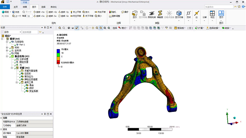Click the 重新调整 rescale annotation button
The height and width of the screenshot is (138, 246).
click(114, 16)
